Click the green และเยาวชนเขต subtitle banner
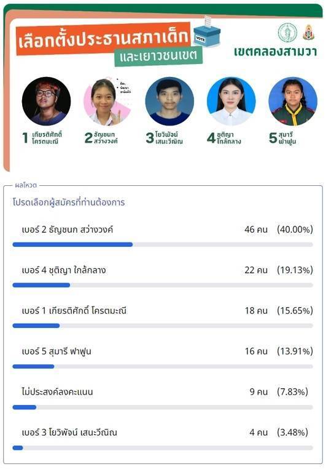 158,56
